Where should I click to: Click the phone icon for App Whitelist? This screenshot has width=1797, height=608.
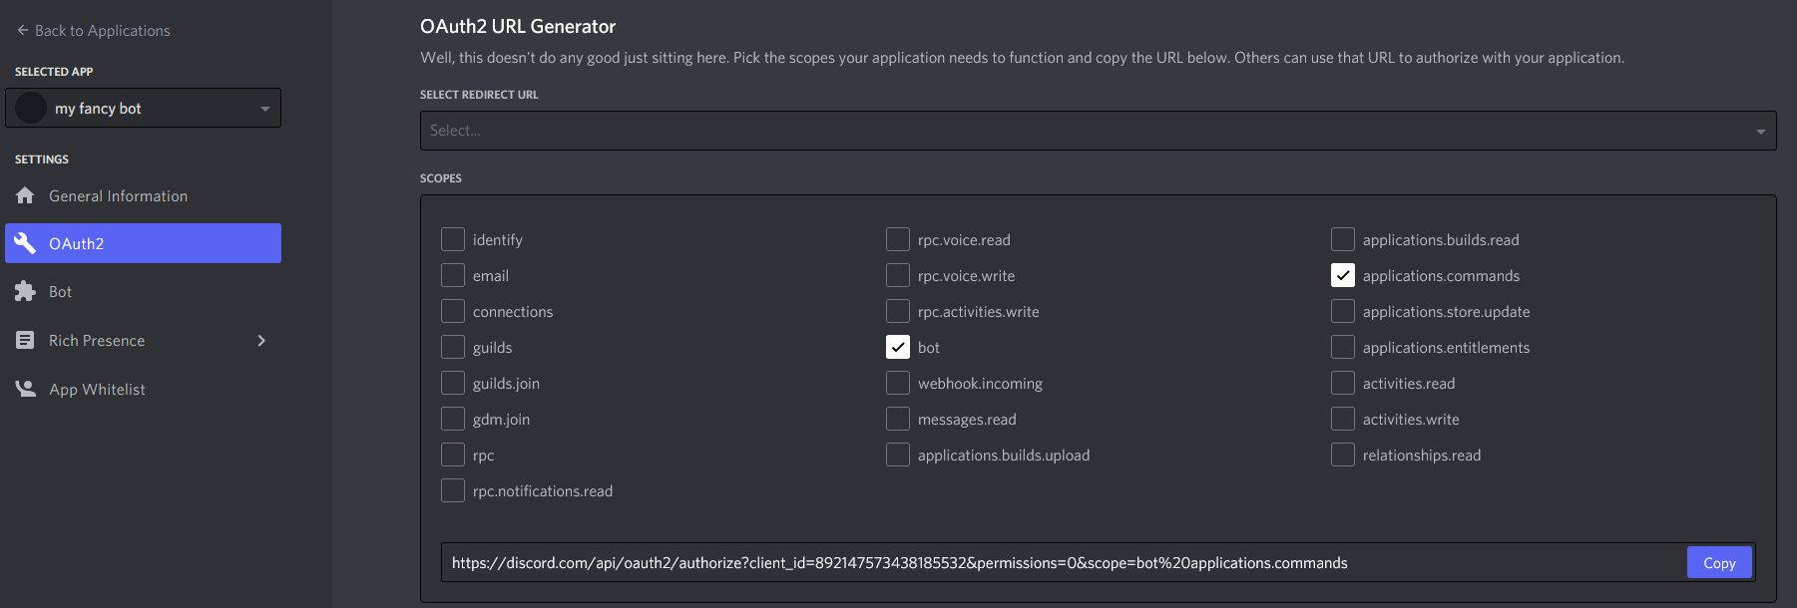pyautogui.click(x=26, y=389)
